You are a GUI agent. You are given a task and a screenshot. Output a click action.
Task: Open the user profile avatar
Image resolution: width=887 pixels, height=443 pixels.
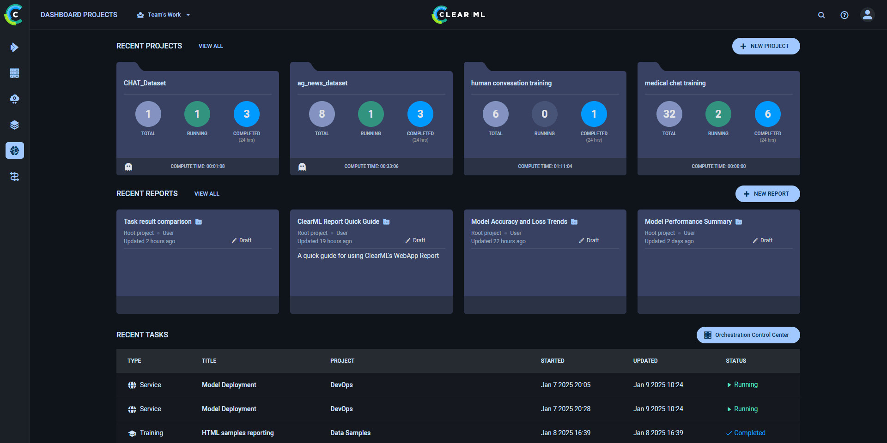coord(867,15)
